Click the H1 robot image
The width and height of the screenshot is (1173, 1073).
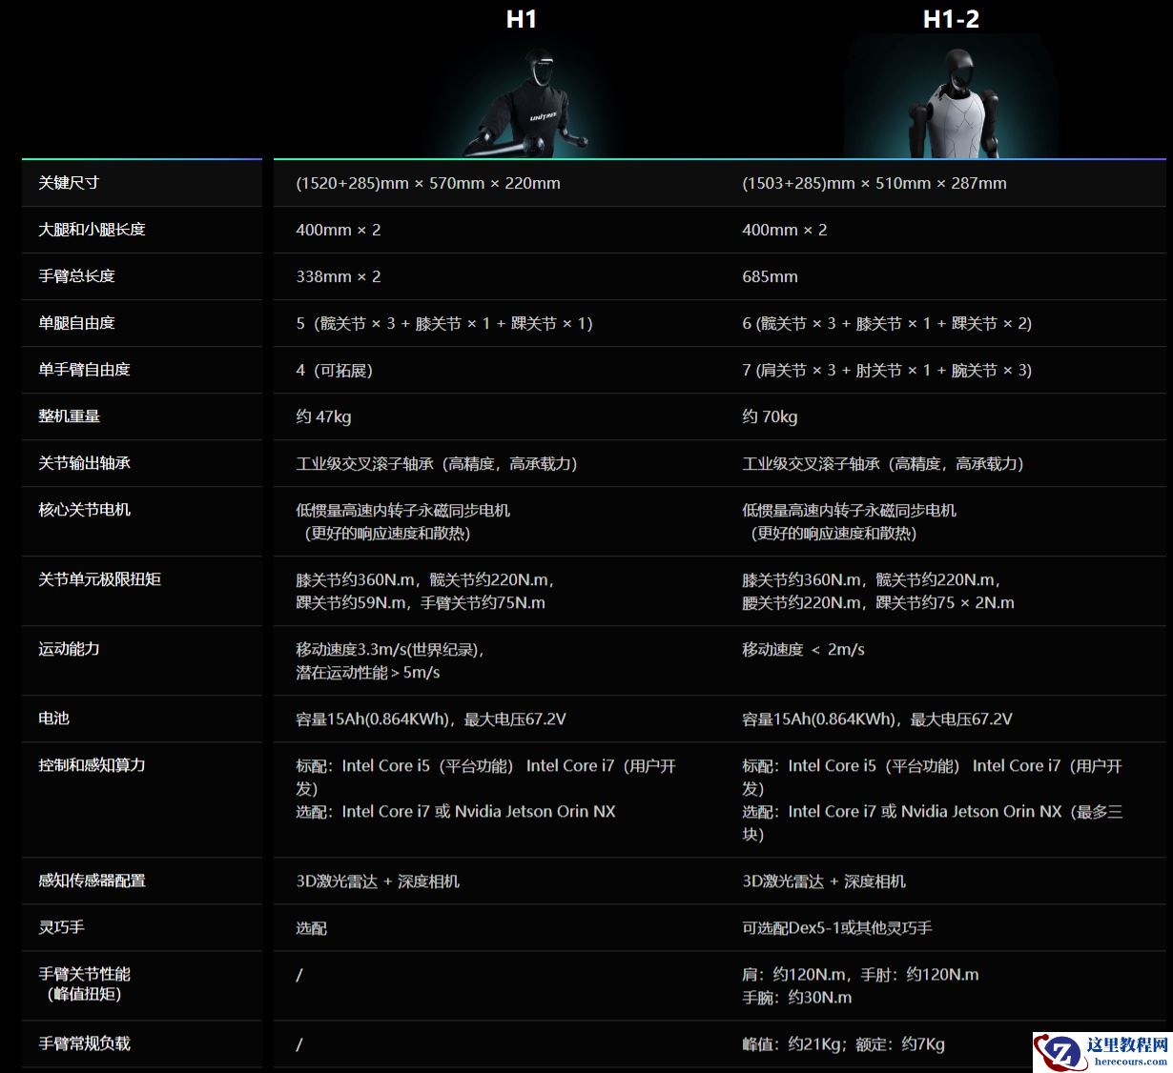click(527, 101)
